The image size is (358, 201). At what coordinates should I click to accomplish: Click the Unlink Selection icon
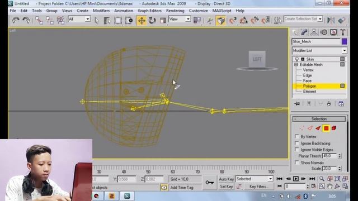[x=50, y=20]
